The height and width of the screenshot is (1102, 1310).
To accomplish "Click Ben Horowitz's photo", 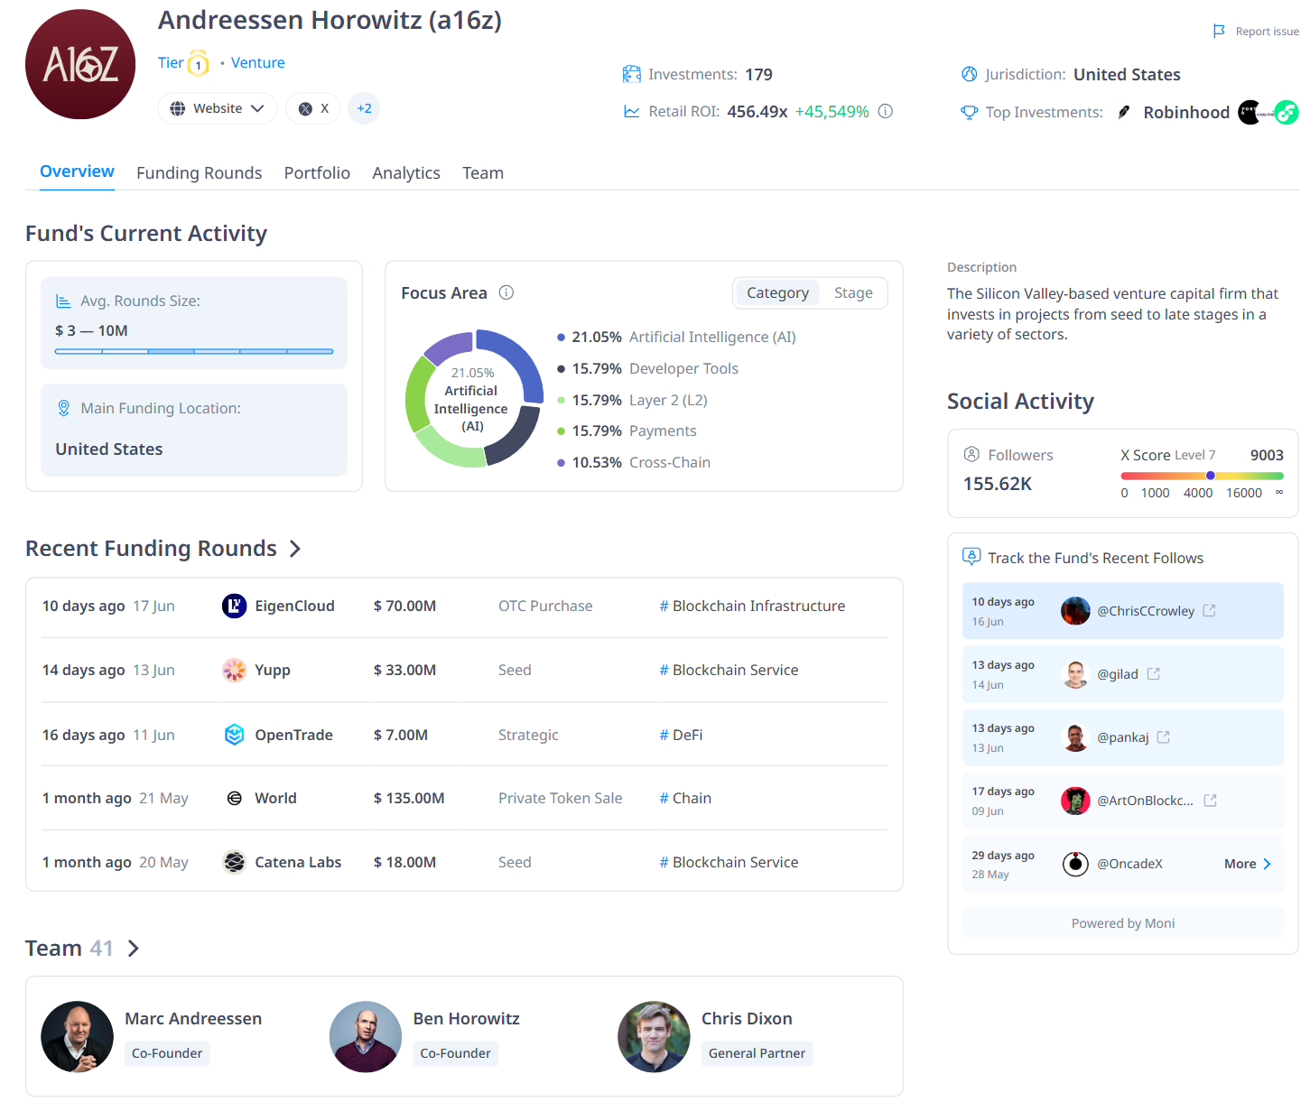I will [x=366, y=1036].
